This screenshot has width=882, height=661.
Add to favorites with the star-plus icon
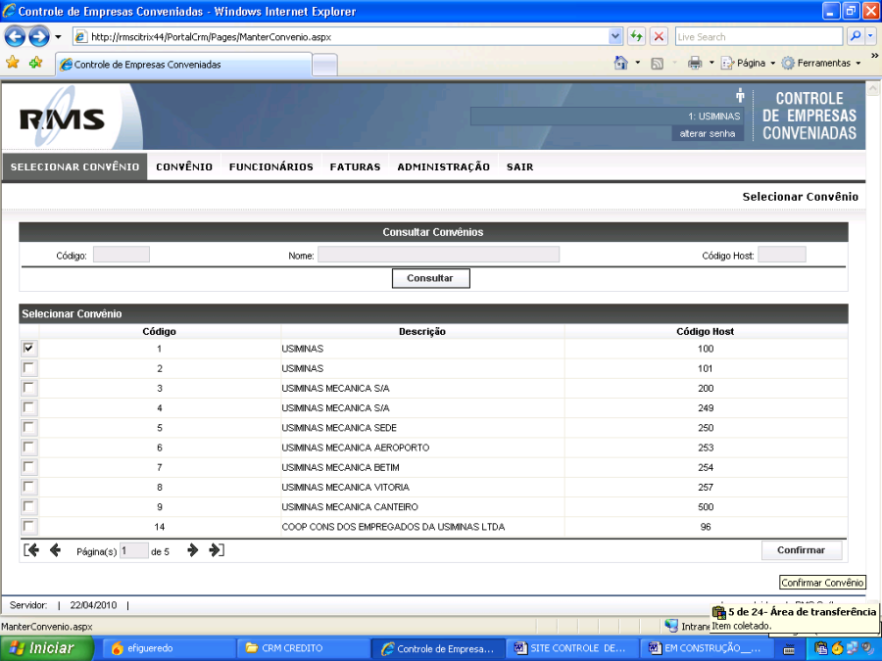point(36,63)
